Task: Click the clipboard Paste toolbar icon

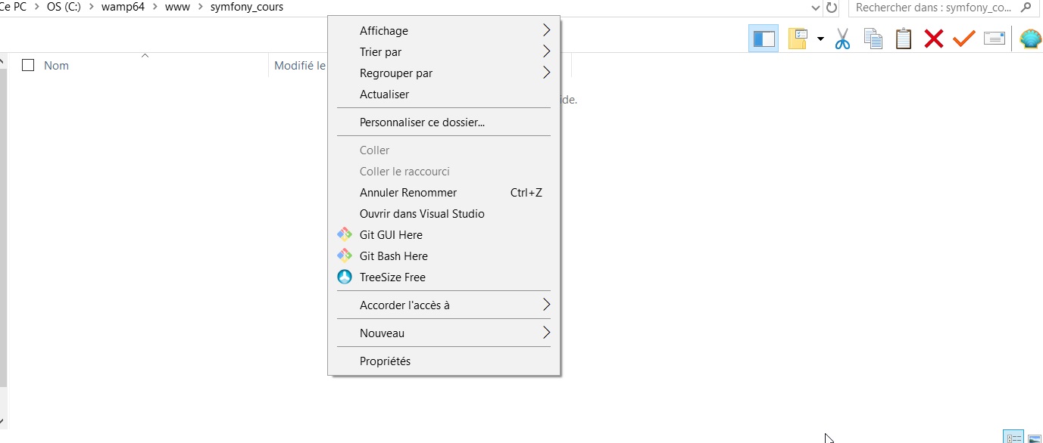Action: click(x=904, y=39)
